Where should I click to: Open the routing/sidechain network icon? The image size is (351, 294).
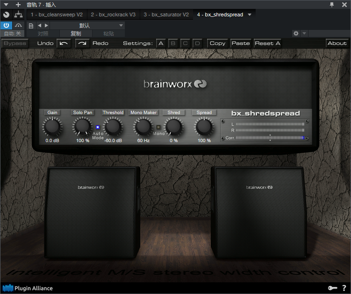[18, 15]
